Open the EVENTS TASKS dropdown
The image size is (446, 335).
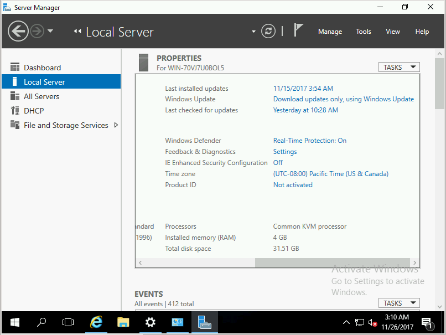coord(399,303)
